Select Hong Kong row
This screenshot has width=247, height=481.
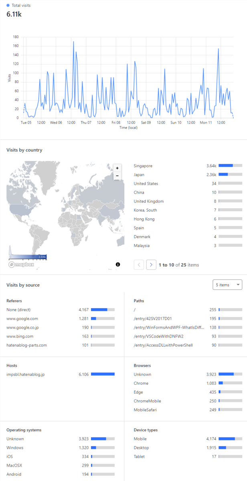pos(188,219)
